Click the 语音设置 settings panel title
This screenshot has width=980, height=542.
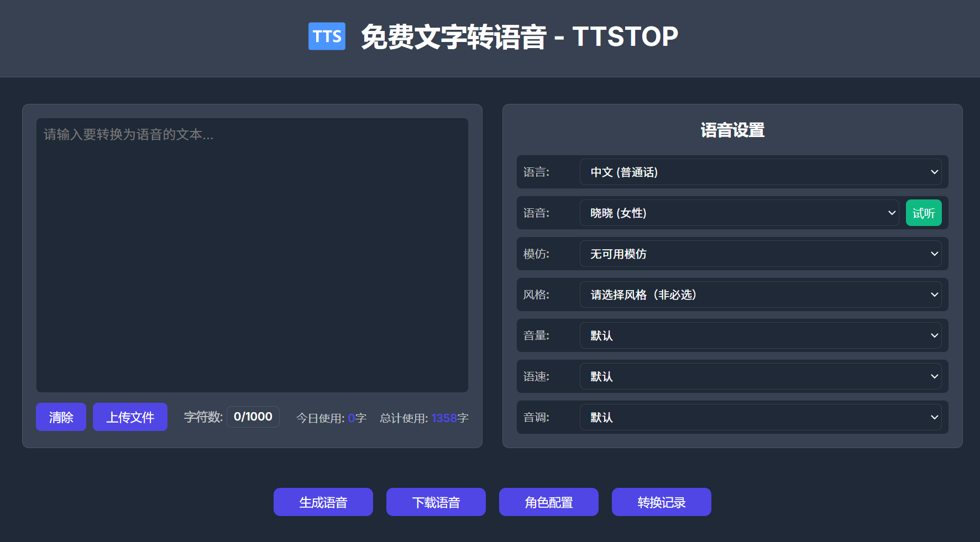point(732,130)
